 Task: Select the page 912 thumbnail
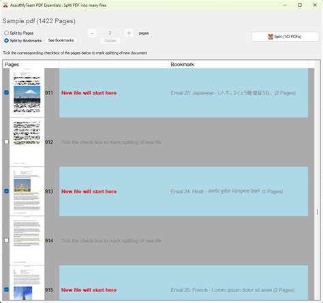tap(27, 142)
